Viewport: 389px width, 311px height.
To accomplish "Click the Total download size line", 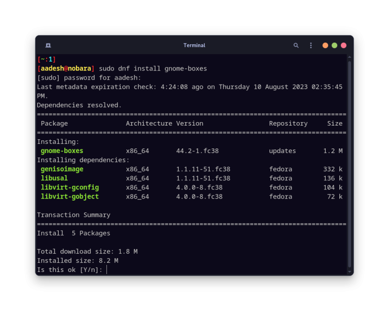I will tap(87, 252).
